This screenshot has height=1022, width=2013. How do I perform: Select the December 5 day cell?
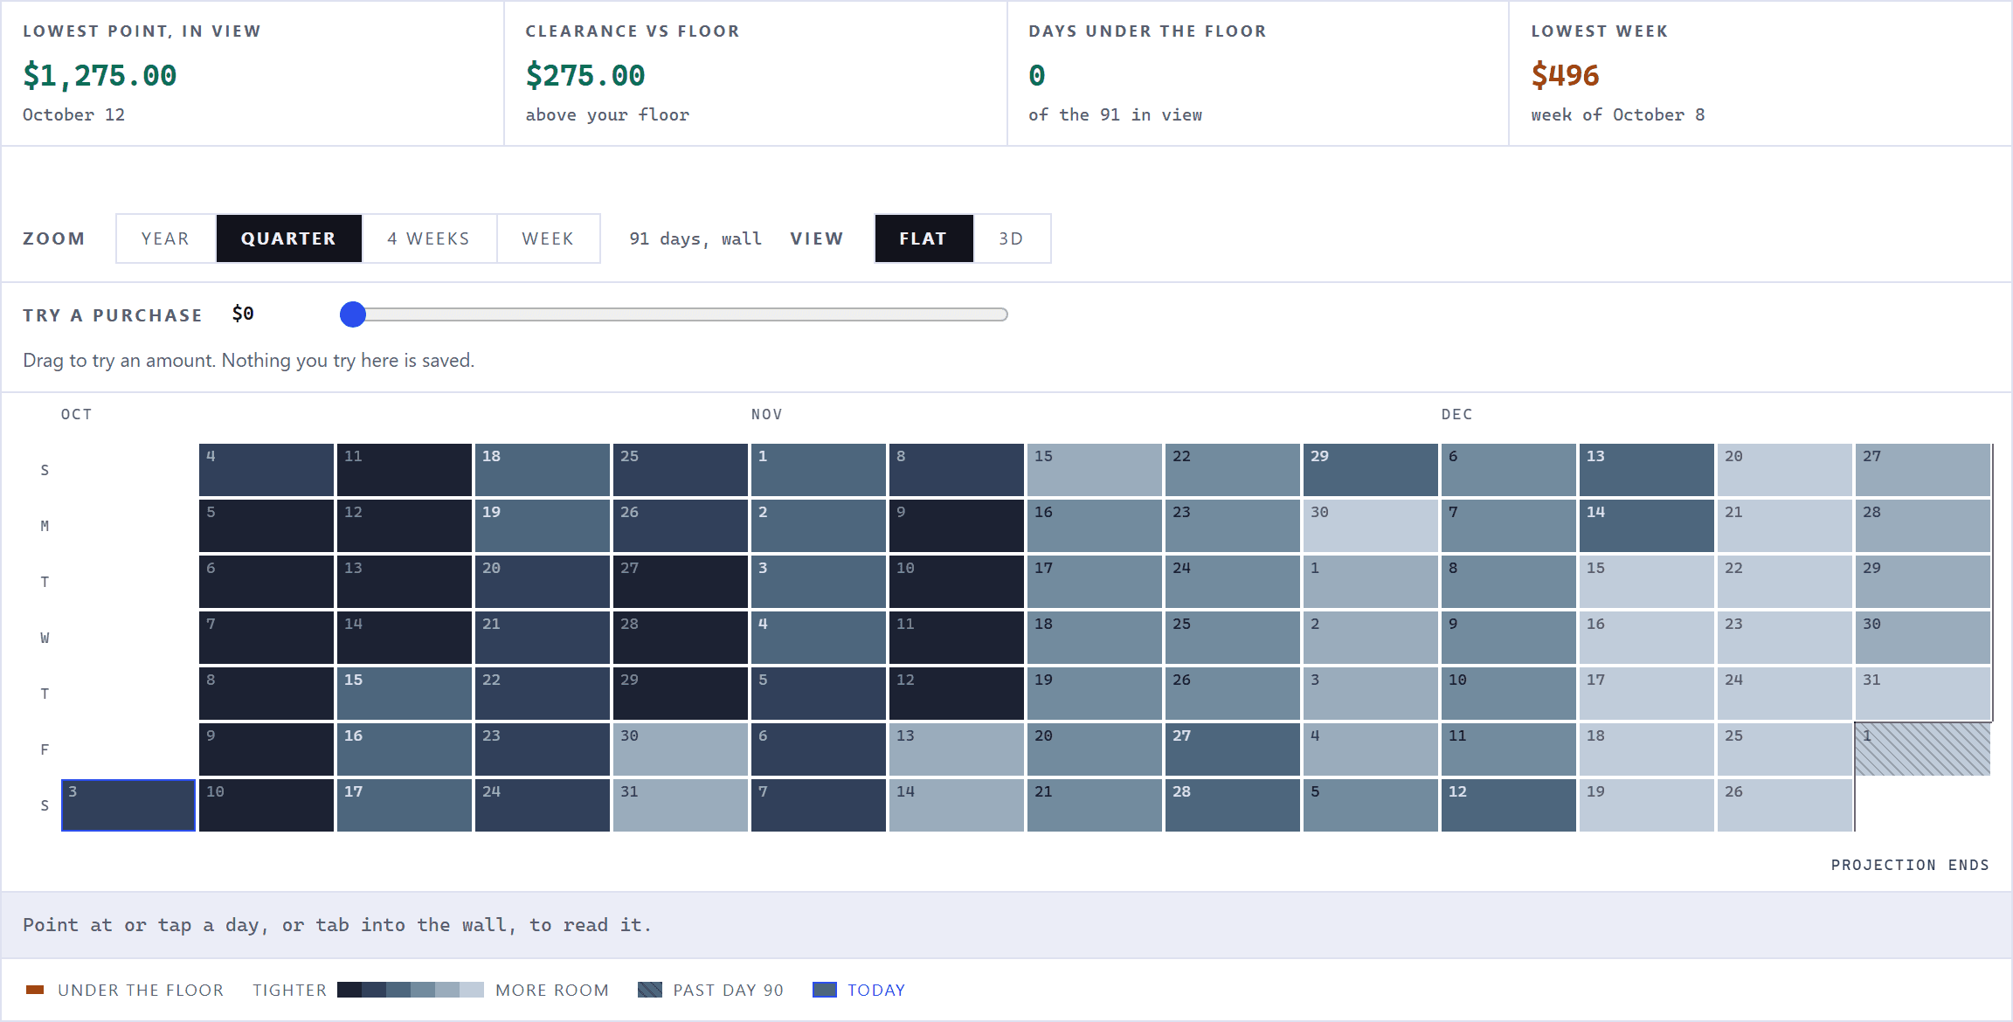[x=1371, y=805]
